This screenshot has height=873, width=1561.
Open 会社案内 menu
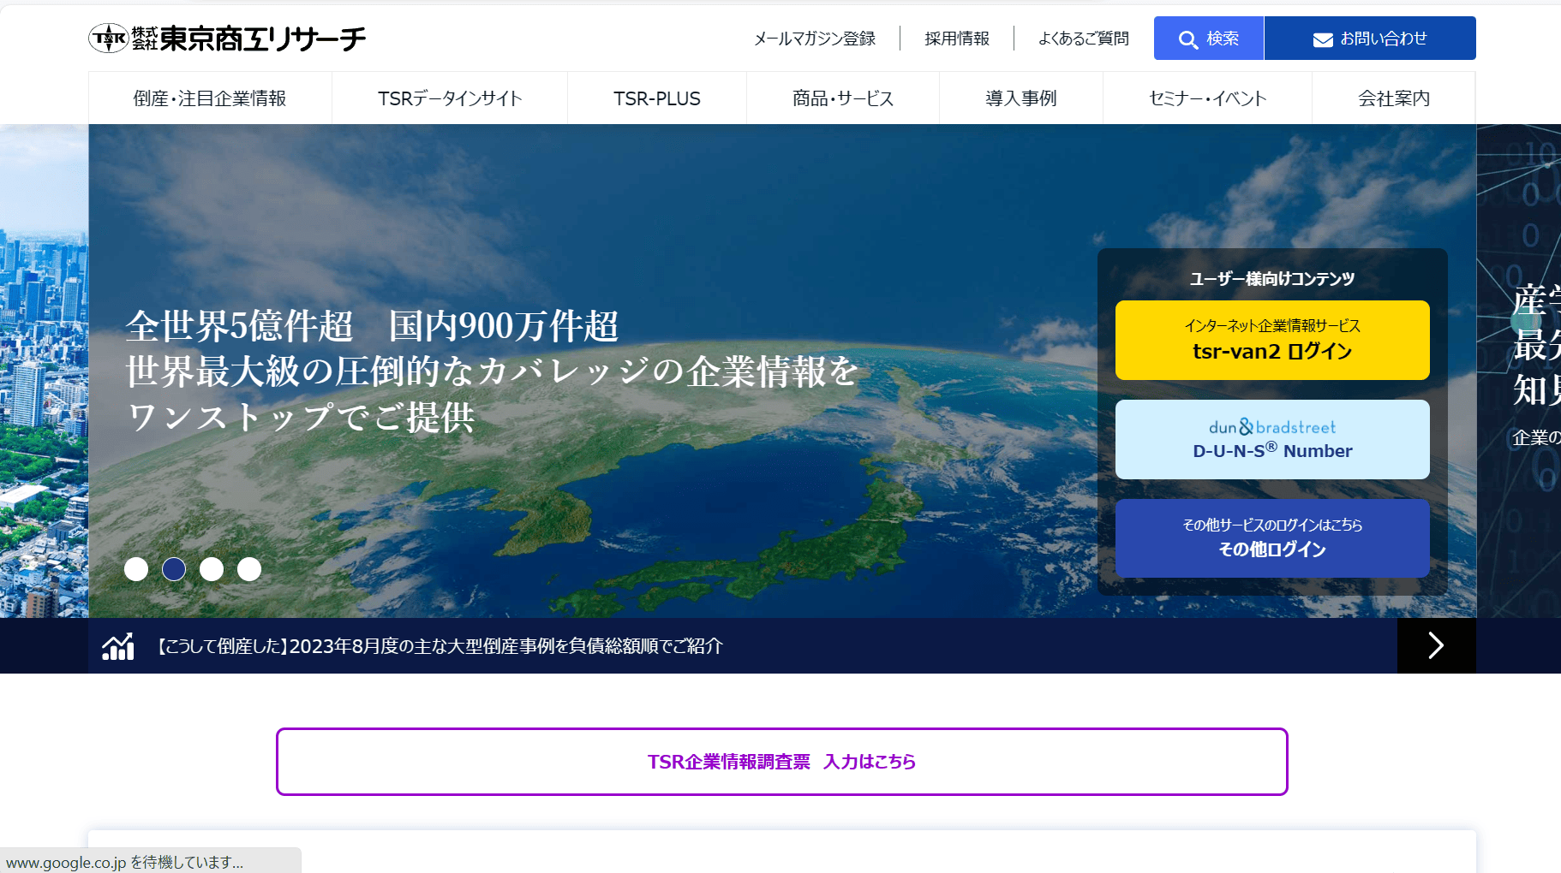click(1394, 98)
